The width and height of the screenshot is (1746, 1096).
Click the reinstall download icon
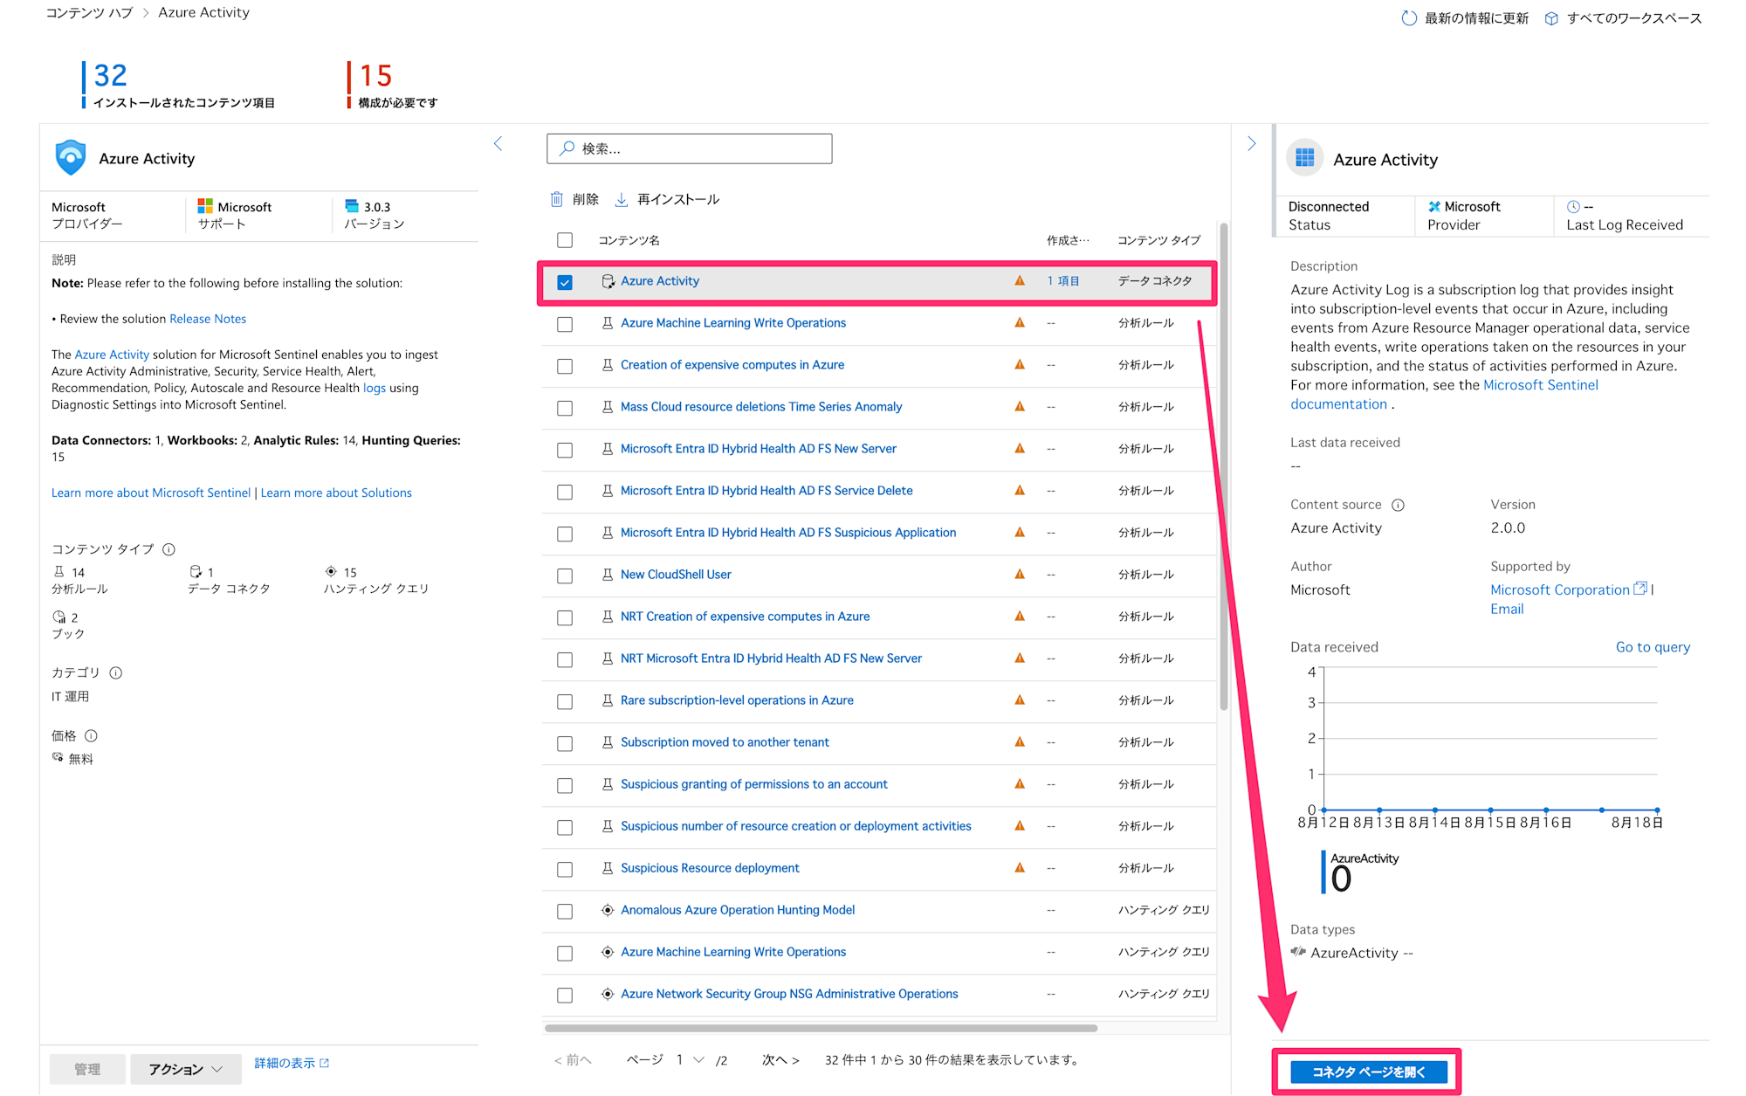pyautogui.click(x=622, y=199)
